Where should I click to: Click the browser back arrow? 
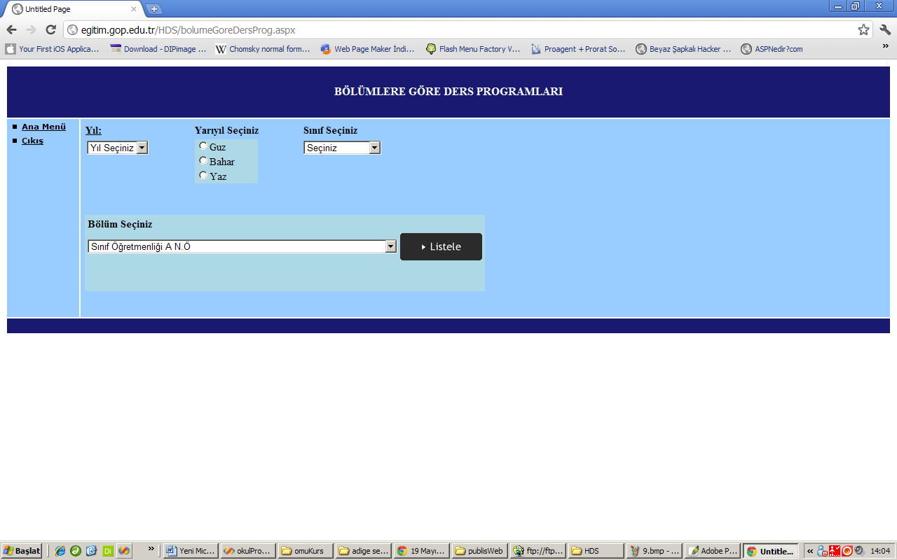[x=11, y=29]
